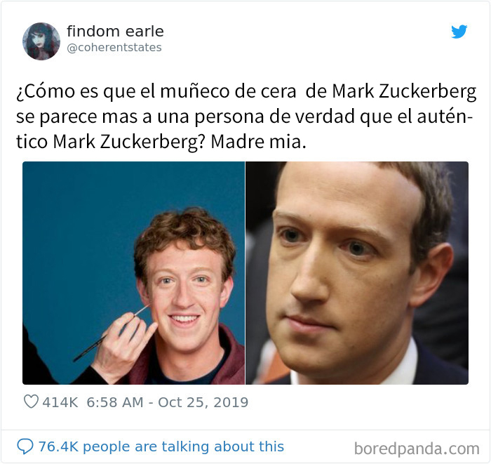The height and width of the screenshot is (464, 491).
Task: Click the Twitter bird logo
Action: click(459, 32)
